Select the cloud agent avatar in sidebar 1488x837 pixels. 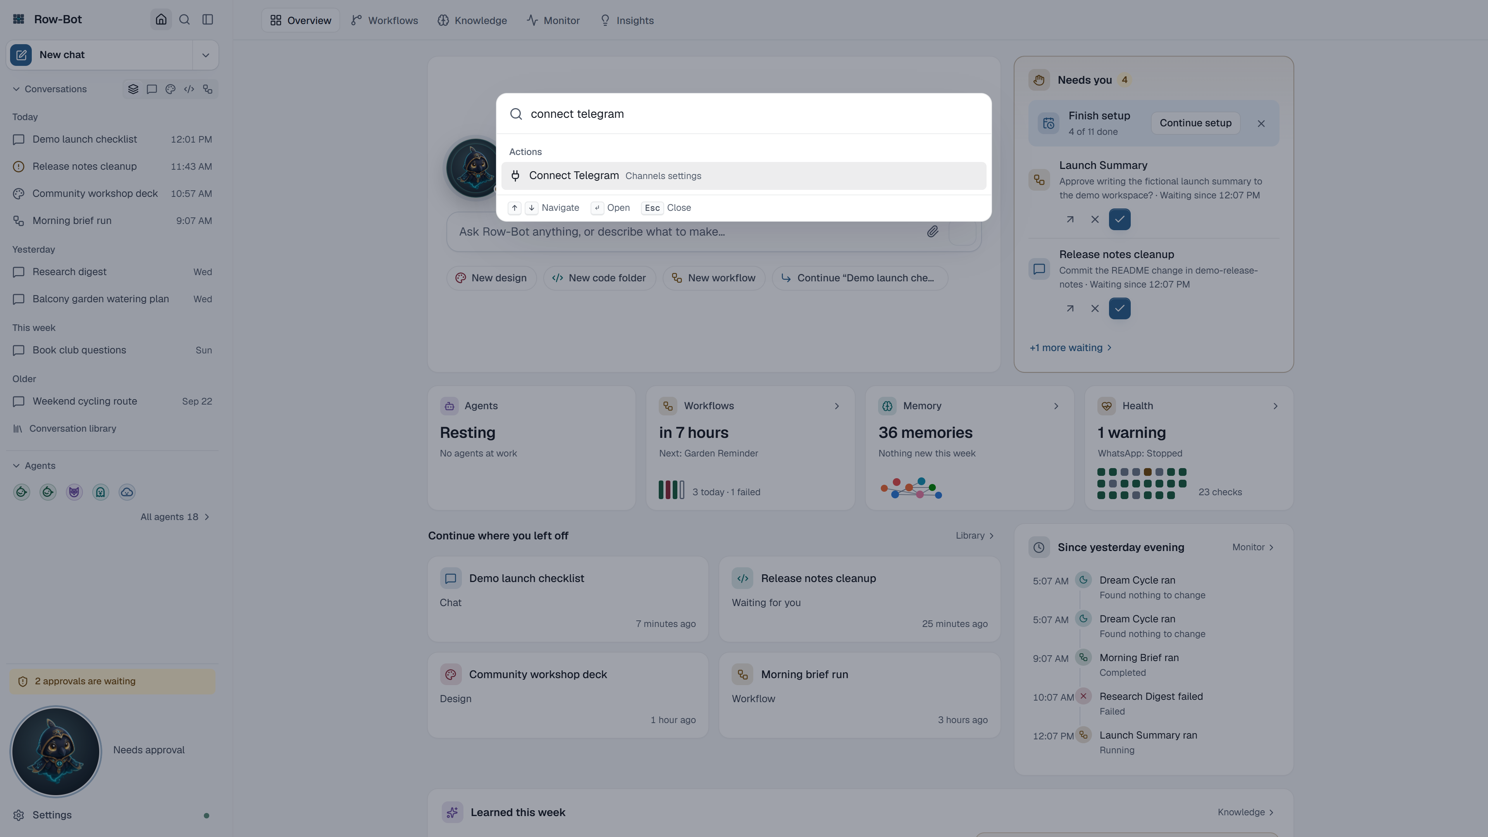(127, 492)
